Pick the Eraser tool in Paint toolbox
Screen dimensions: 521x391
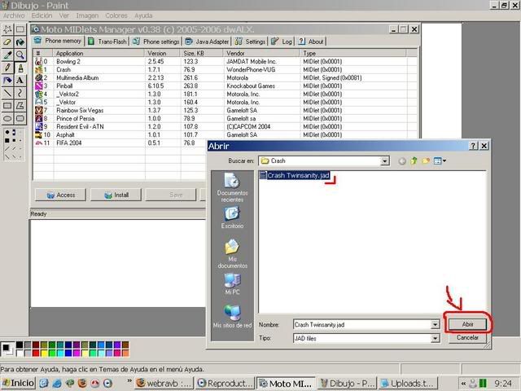click(x=7, y=42)
